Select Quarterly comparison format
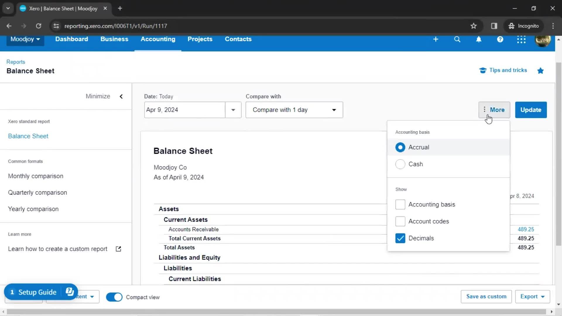562x316 pixels. (x=37, y=193)
